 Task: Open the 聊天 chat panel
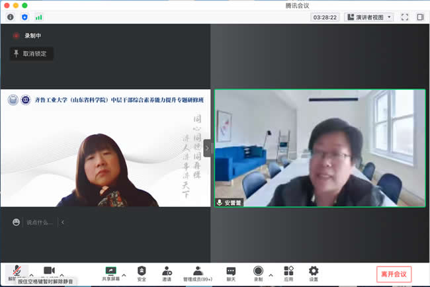point(231,273)
